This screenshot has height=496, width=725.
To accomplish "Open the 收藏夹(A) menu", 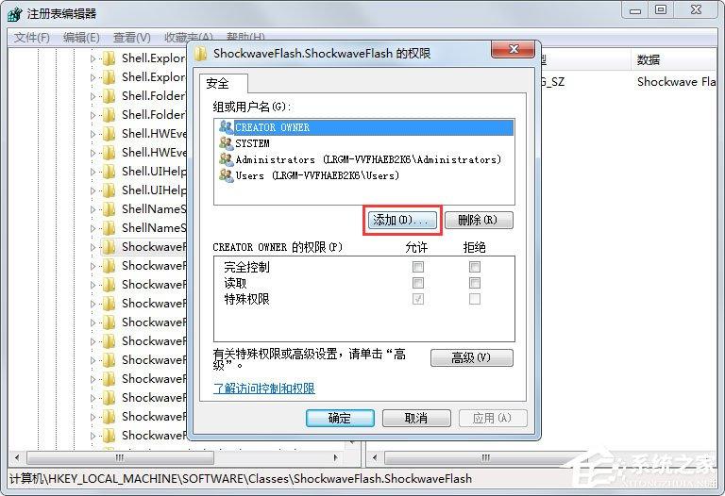I will point(188,37).
